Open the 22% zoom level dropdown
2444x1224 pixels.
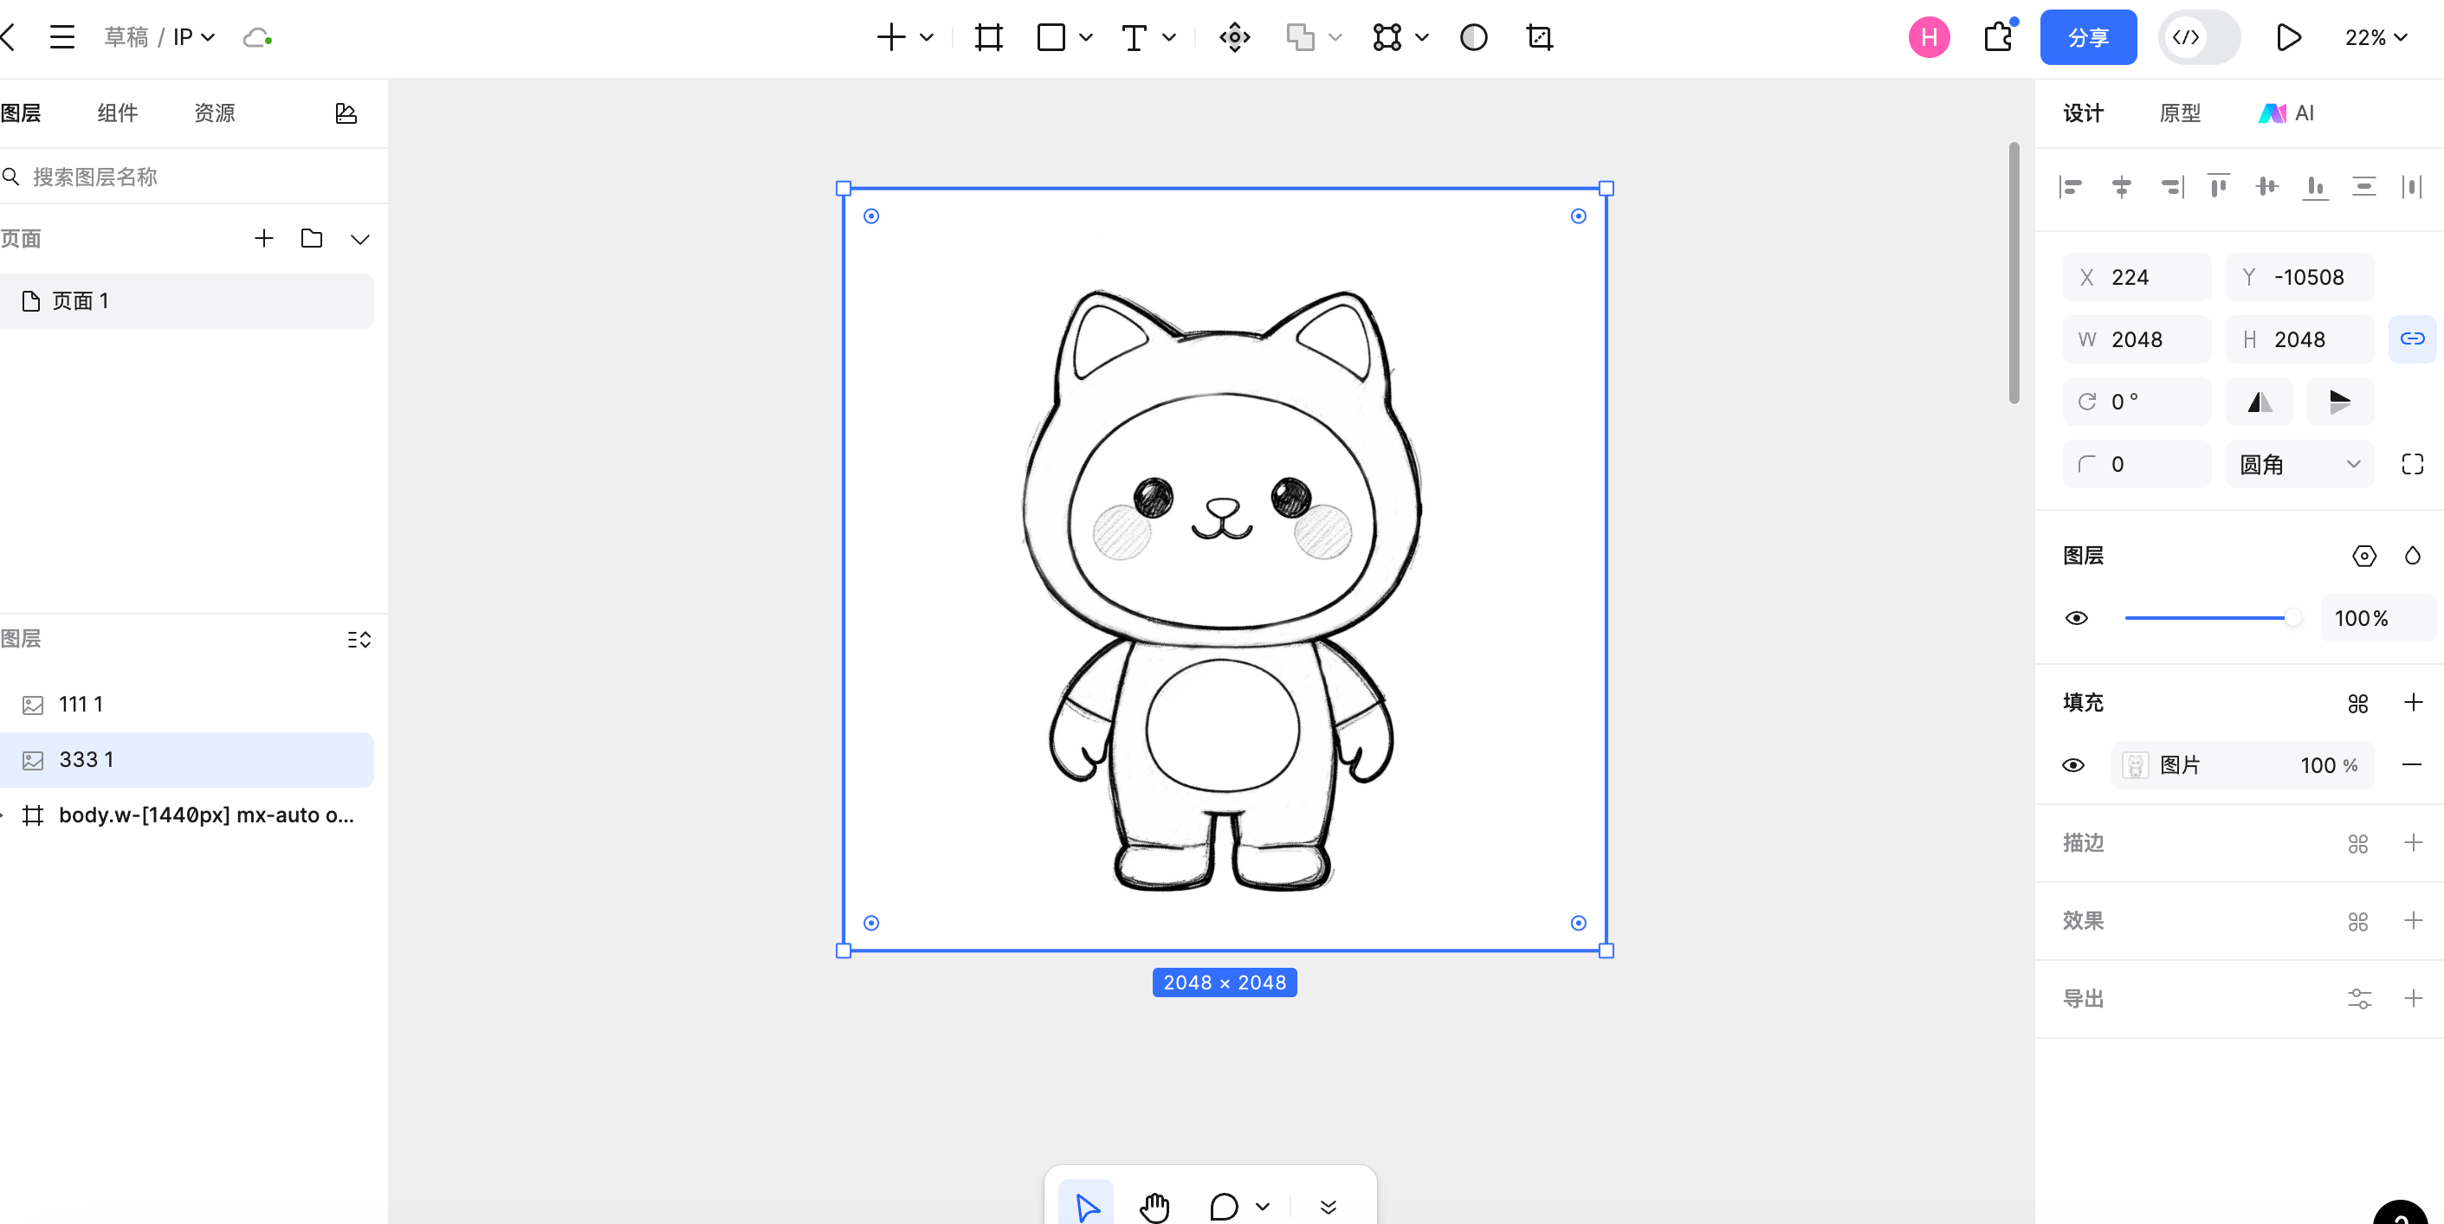coord(2375,38)
